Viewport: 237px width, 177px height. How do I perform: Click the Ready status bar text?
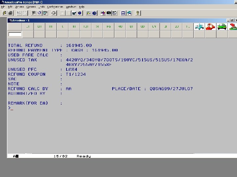[84, 156]
